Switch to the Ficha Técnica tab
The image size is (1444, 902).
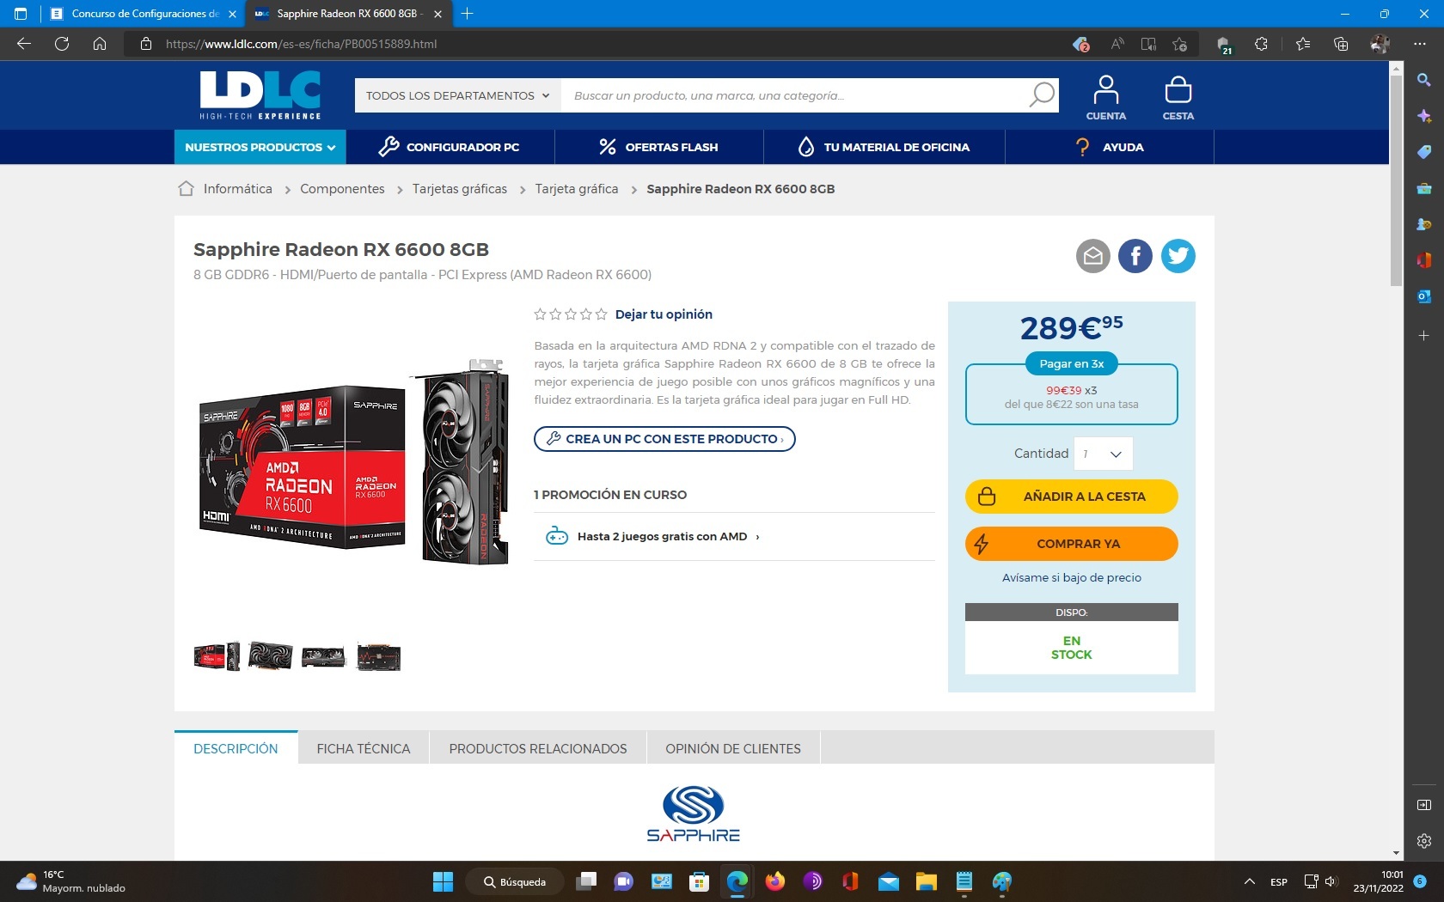[363, 748]
